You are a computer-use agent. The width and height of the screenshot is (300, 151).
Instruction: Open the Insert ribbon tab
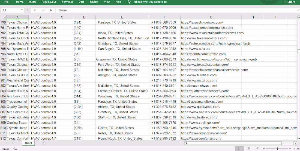(x=32, y=2)
